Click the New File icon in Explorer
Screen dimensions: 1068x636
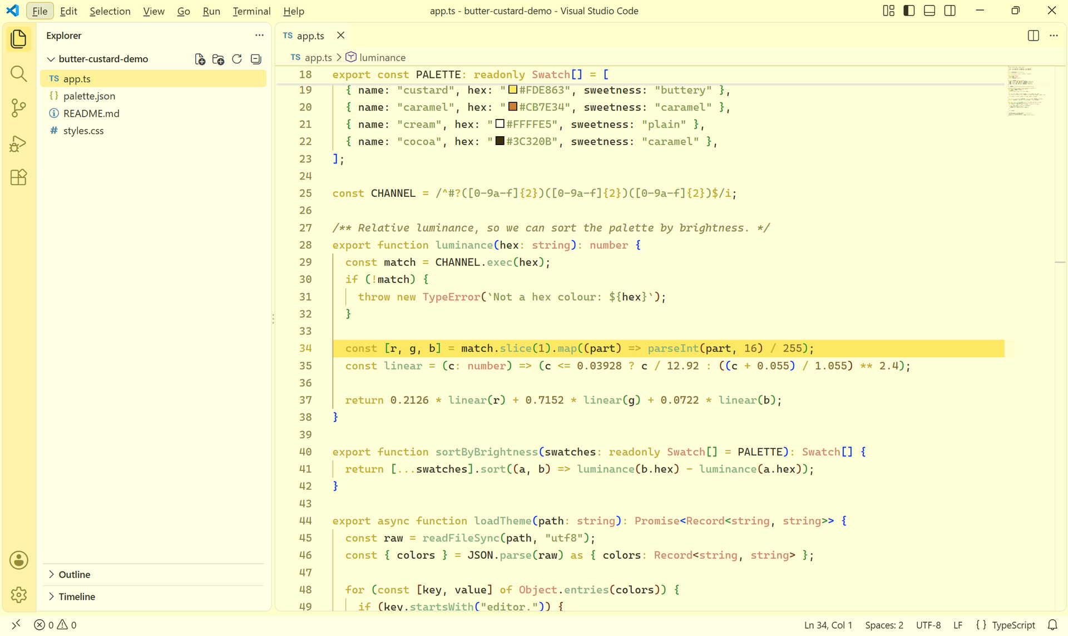coord(200,59)
